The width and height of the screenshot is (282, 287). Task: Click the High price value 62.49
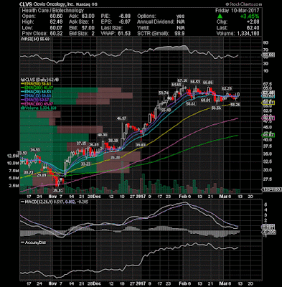57,22
